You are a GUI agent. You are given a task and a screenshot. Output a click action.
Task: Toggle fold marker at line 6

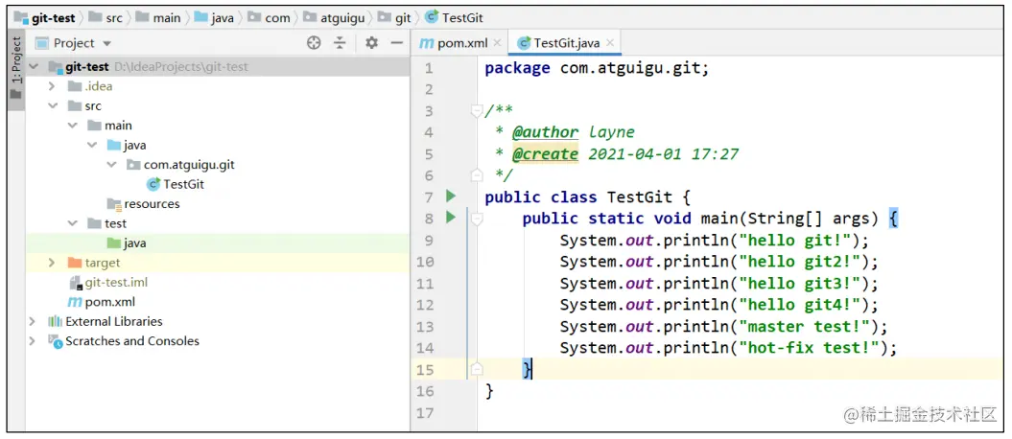tap(477, 174)
